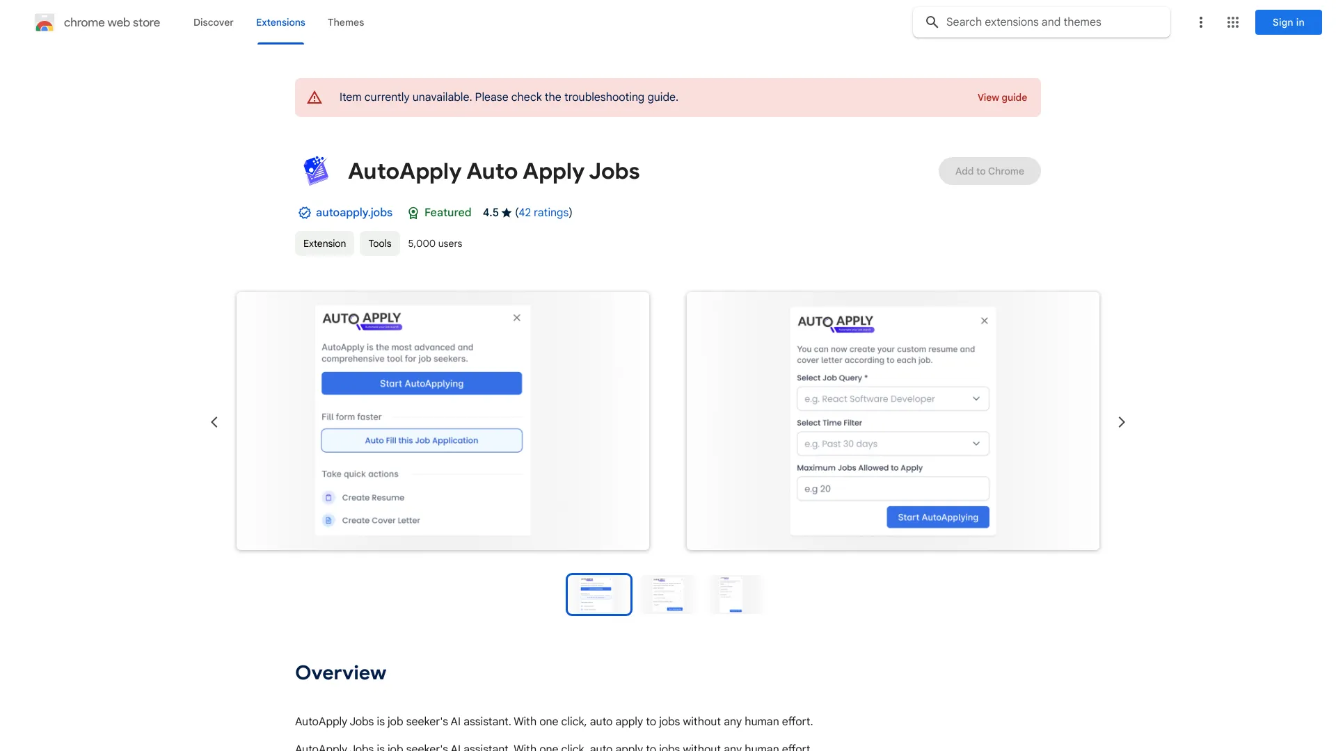Screen dimensions: 1336x751
Task: Click the View guide link
Action: (1002, 96)
